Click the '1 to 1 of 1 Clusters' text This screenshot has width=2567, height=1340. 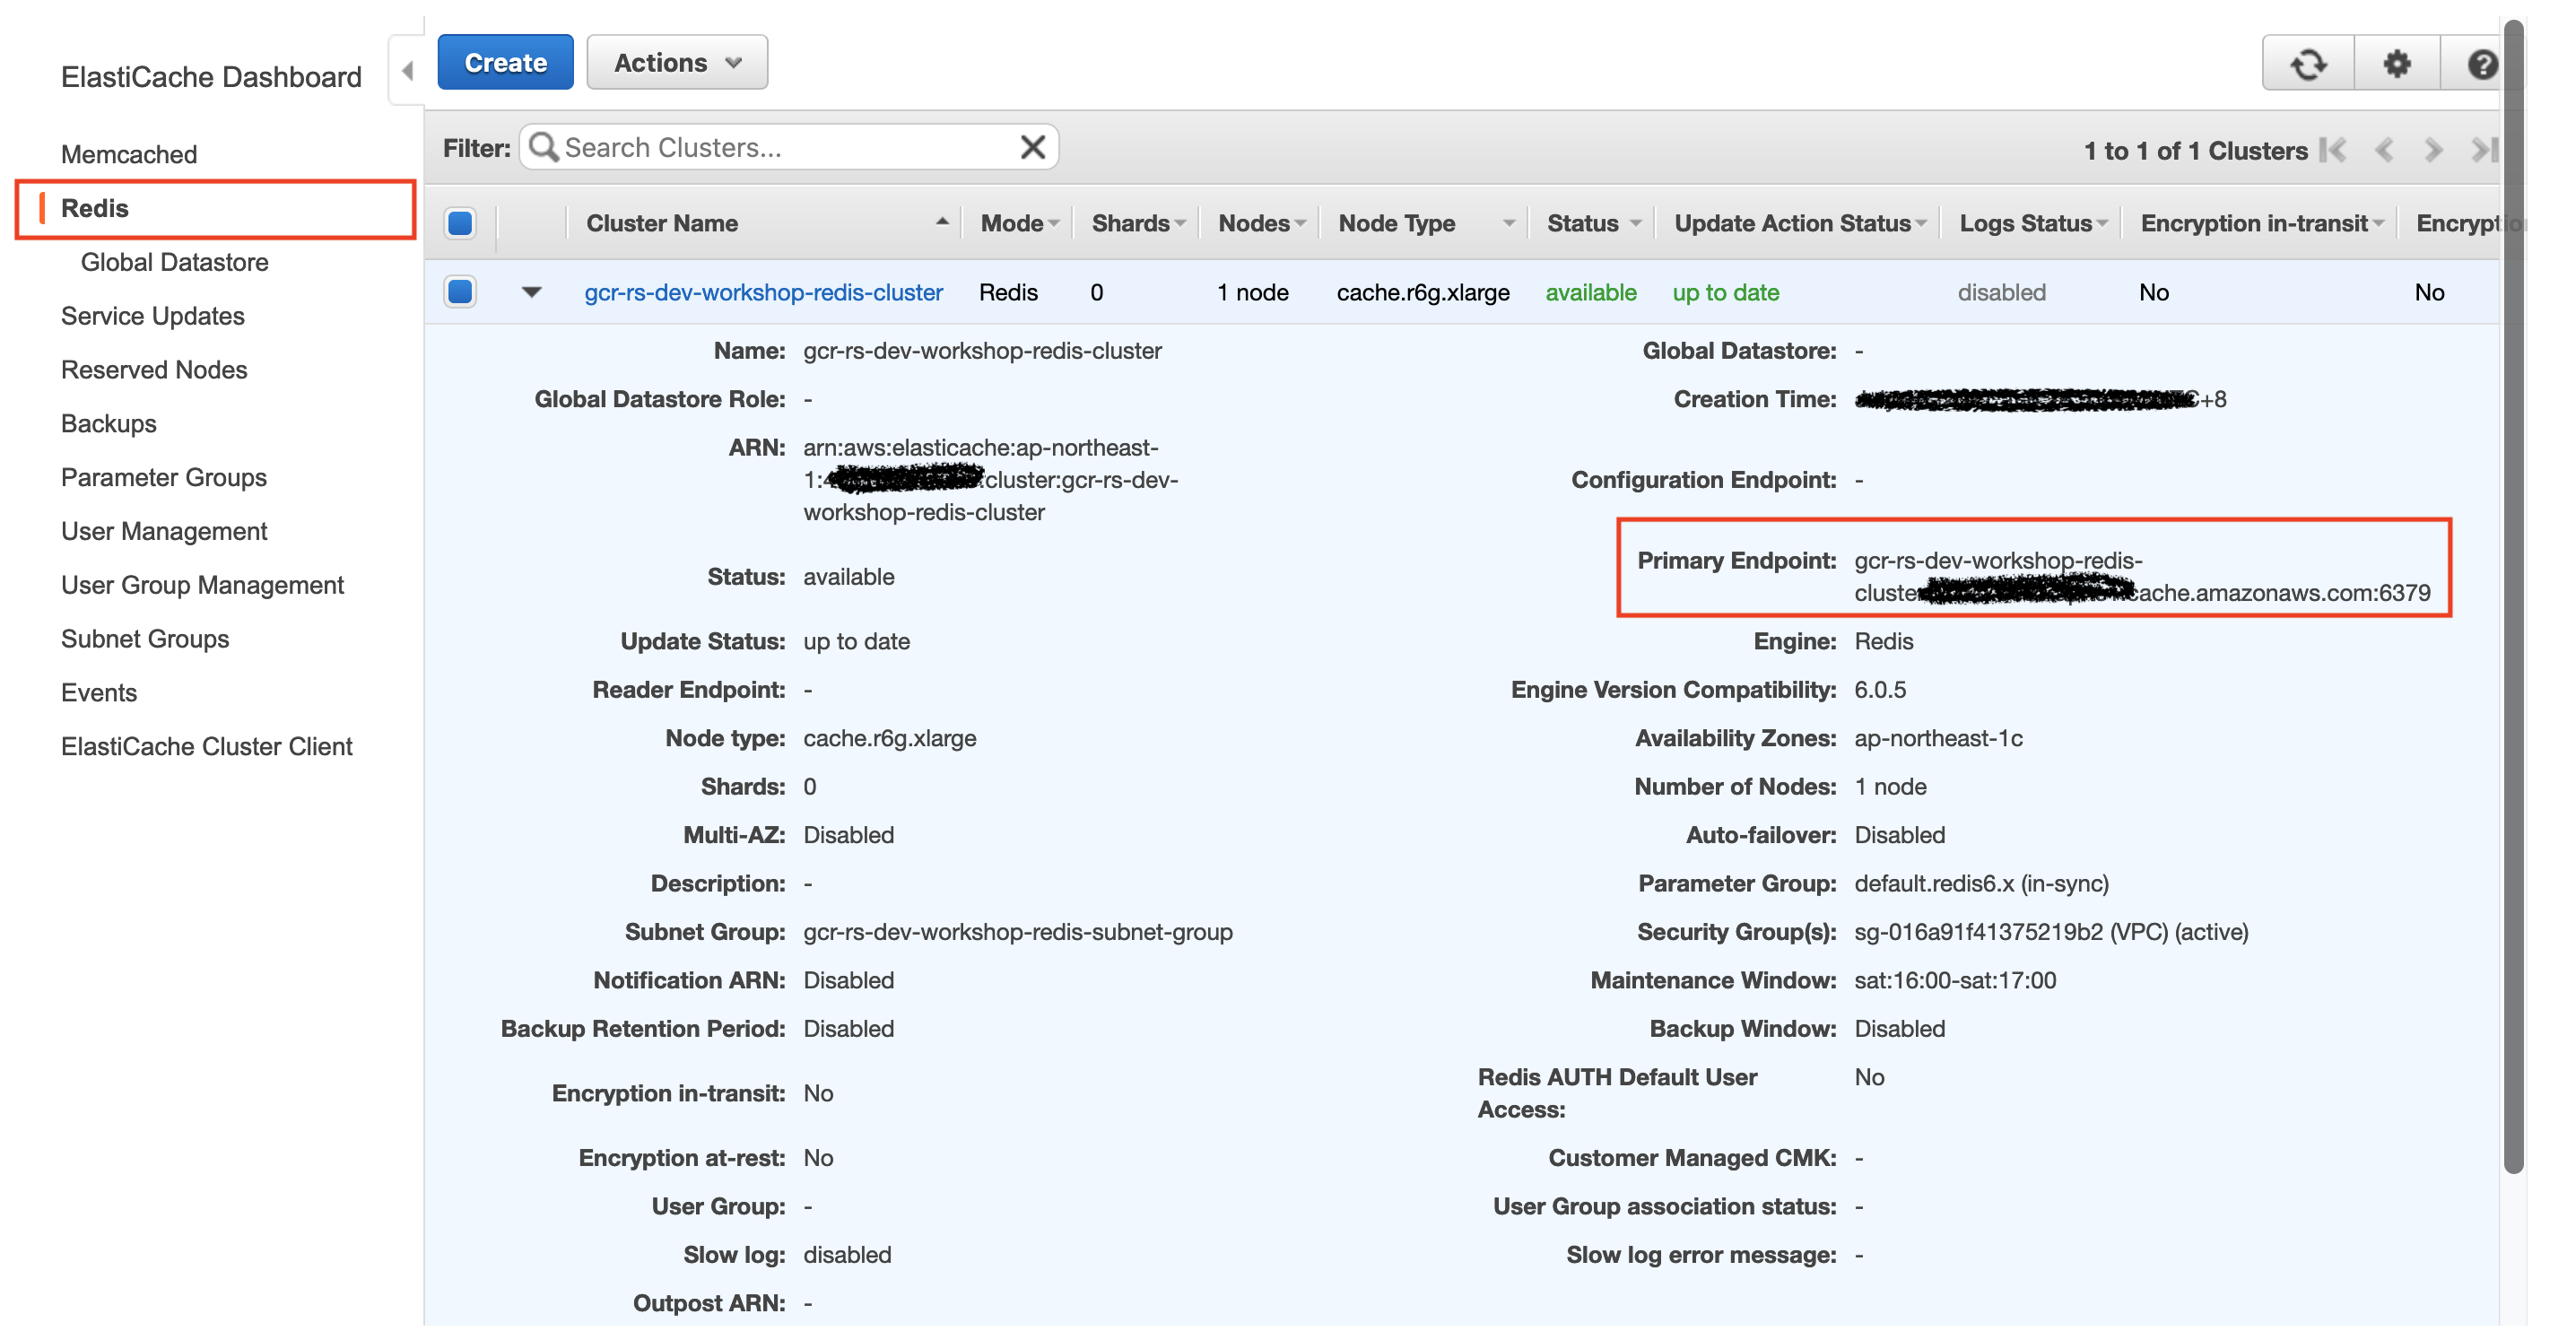point(2196,151)
